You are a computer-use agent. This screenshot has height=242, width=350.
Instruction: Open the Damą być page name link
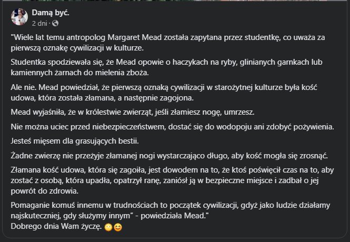49,13
